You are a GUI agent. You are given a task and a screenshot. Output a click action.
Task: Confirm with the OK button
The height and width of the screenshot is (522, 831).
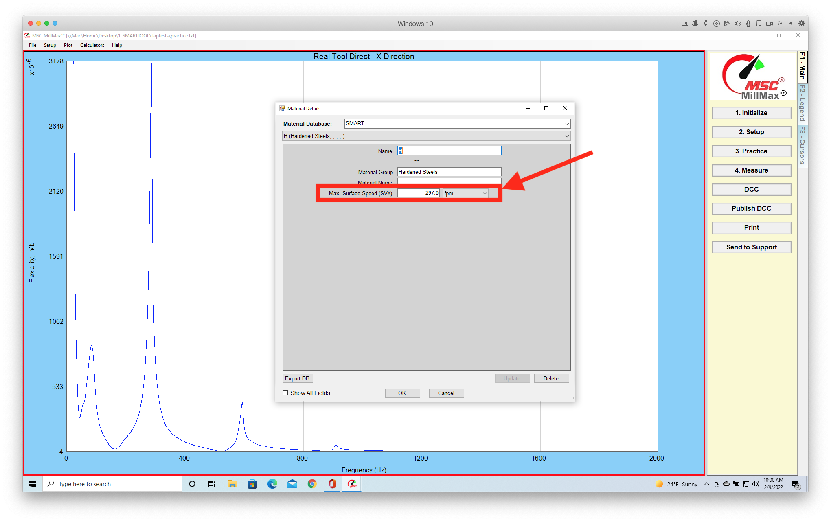pos(402,393)
